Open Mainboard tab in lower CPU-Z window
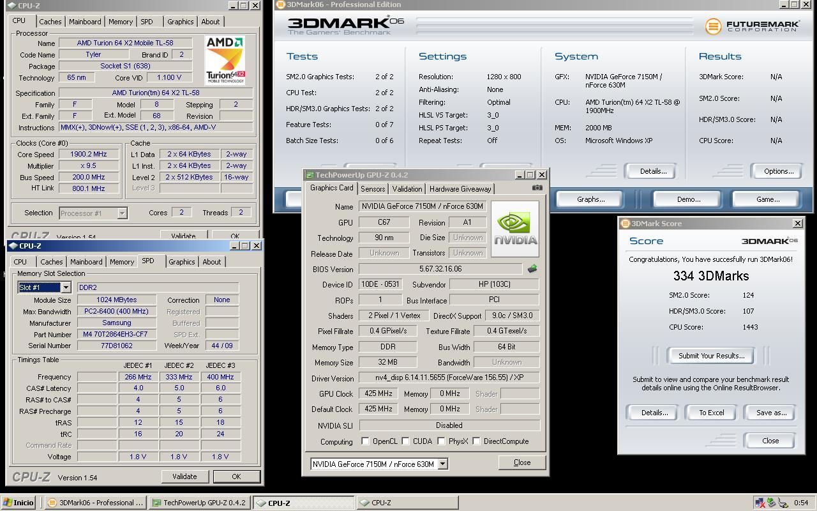Screen dimensions: 817x511 tap(86, 262)
